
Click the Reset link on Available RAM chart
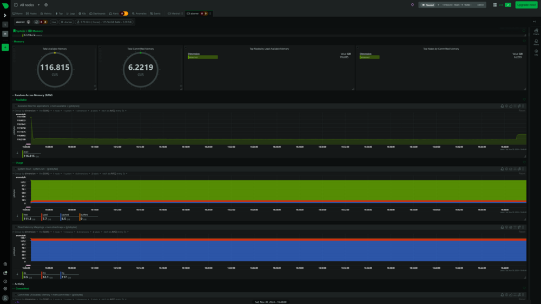click(x=522, y=111)
